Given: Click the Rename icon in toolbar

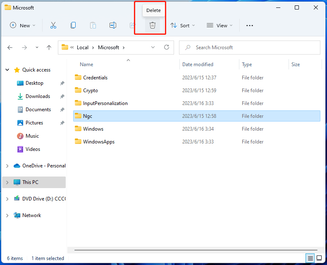Looking at the screenshot, I should pyautogui.click(x=113, y=26).
